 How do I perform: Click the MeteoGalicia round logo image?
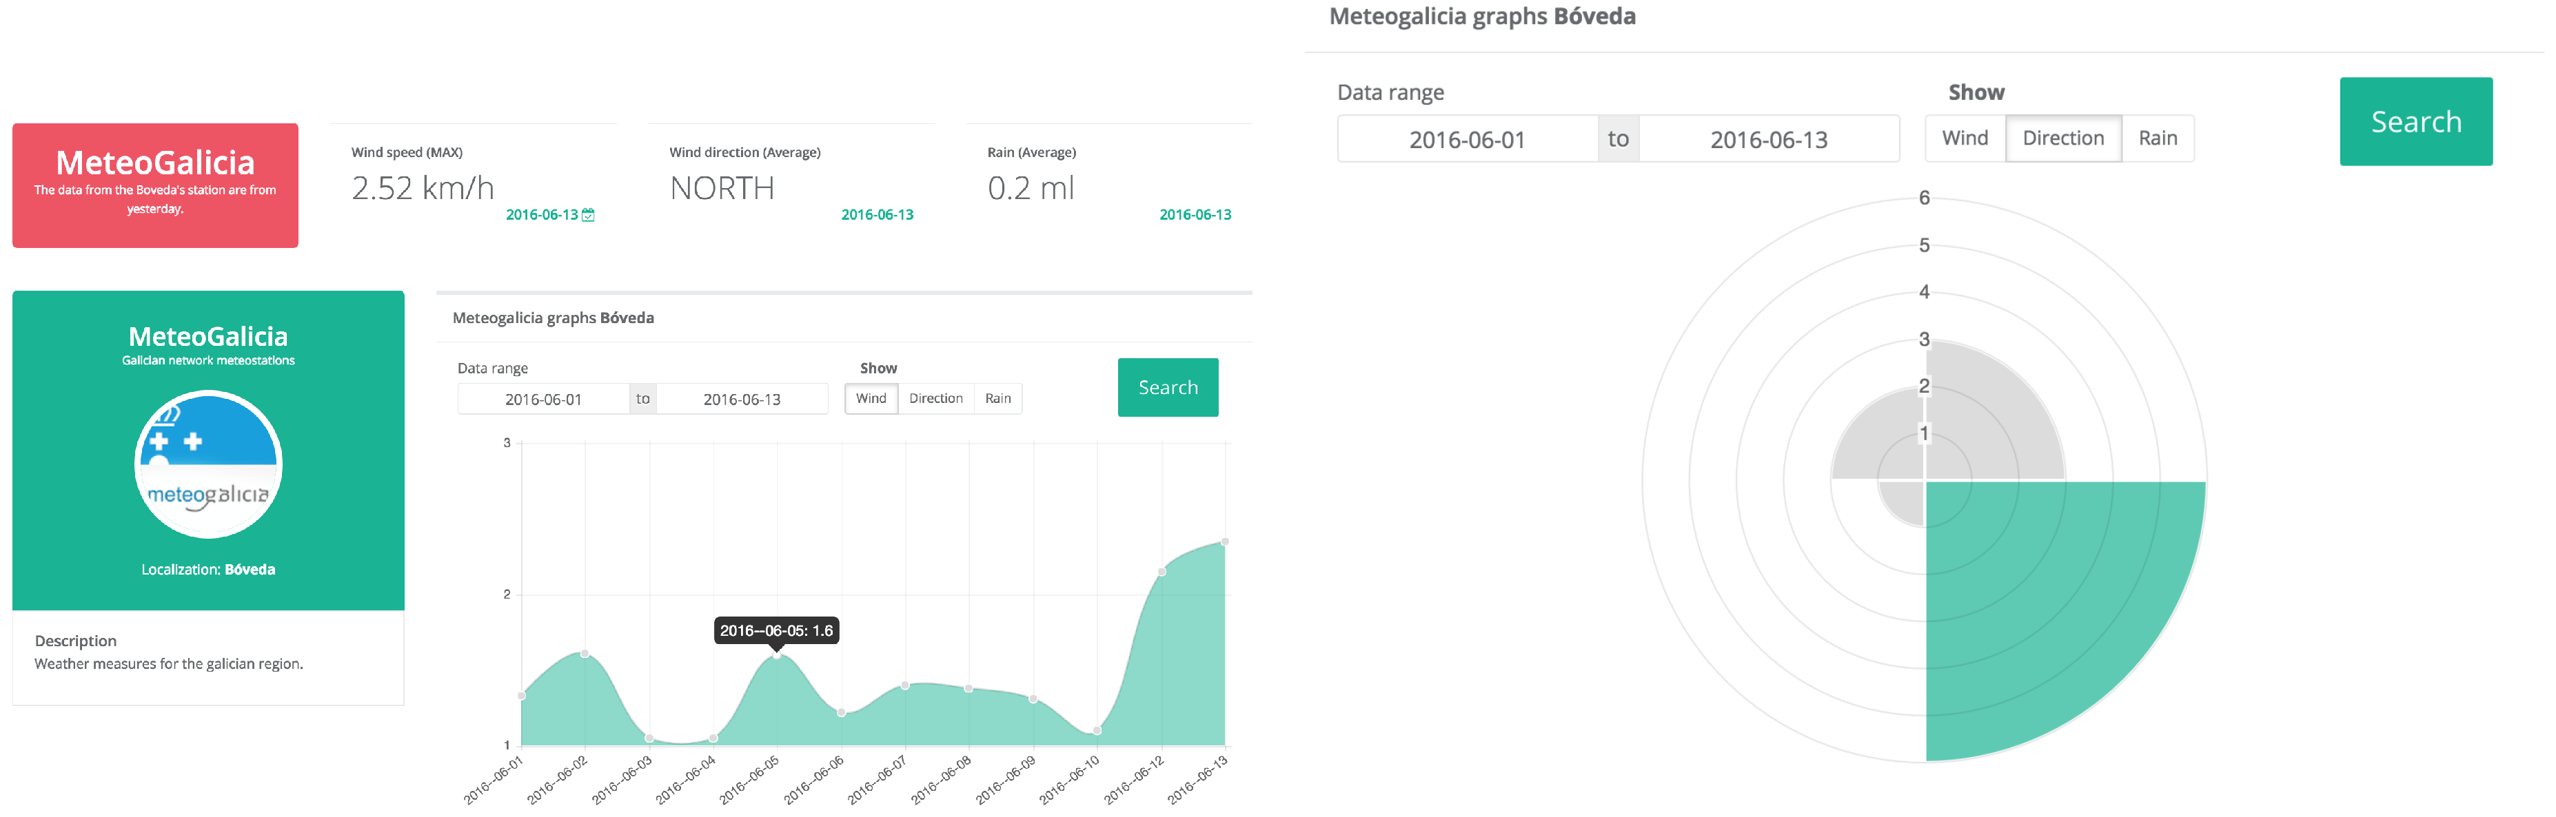(208, 464)
